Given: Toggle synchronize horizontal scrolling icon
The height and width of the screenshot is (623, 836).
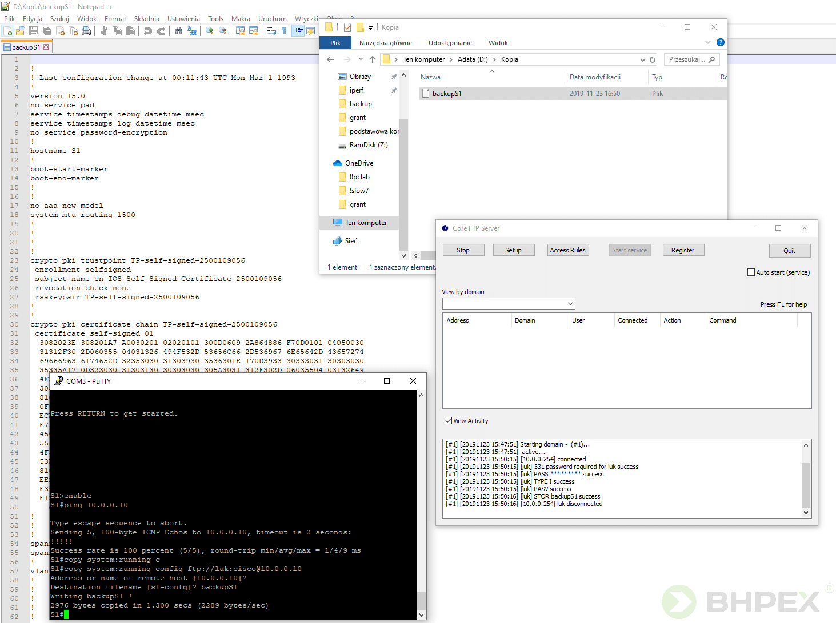Looking at the screenshot, I should 254,31.
